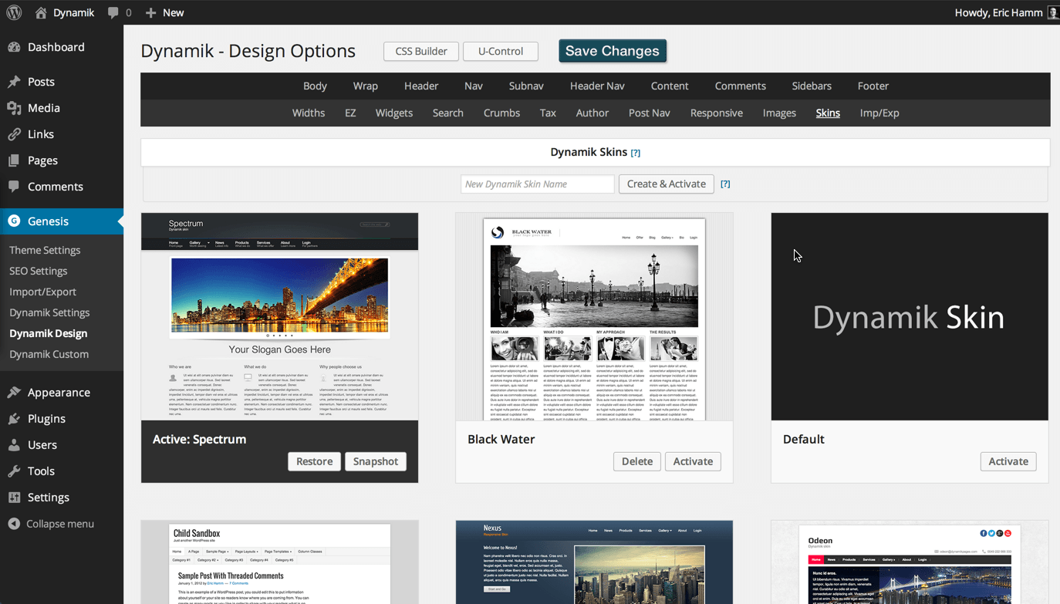
Task: Open the Comments design tab
Action: coord(741,86)
